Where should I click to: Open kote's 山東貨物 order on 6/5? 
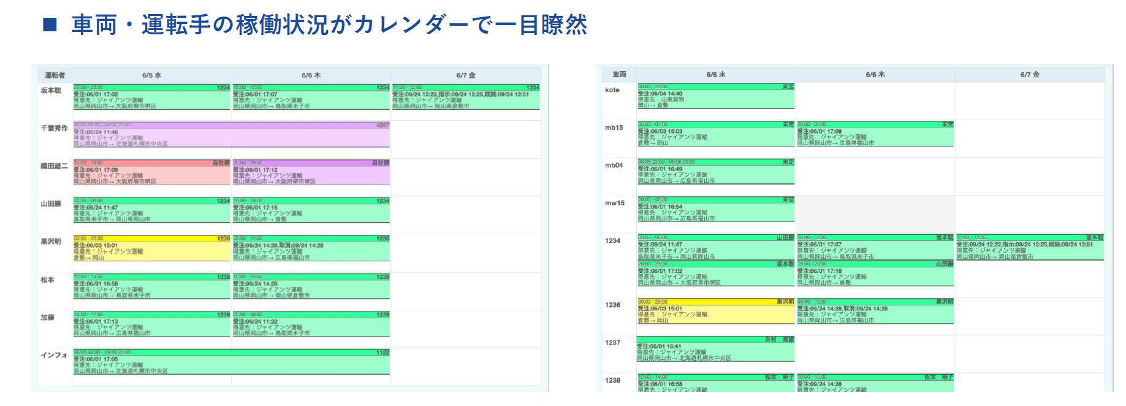tap(715, 97)
